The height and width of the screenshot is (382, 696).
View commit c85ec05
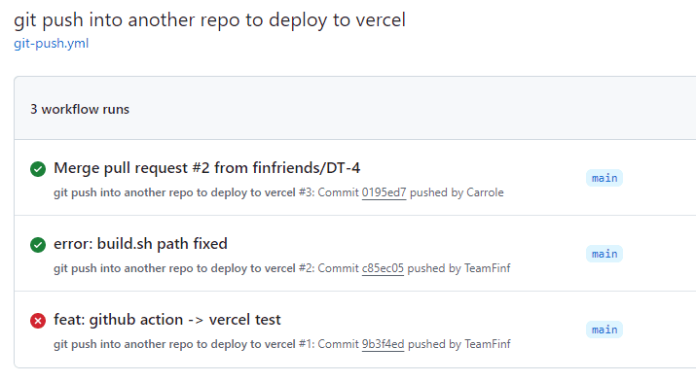[383, 268]
